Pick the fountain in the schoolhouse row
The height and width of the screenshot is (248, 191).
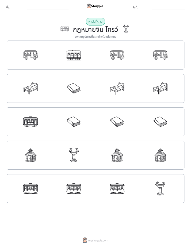coord(74,155)
